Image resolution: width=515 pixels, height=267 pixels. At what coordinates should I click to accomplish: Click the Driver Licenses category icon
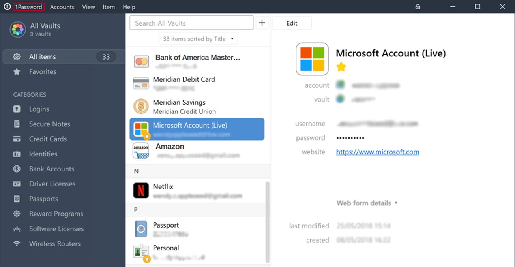[x=17, y=184]
